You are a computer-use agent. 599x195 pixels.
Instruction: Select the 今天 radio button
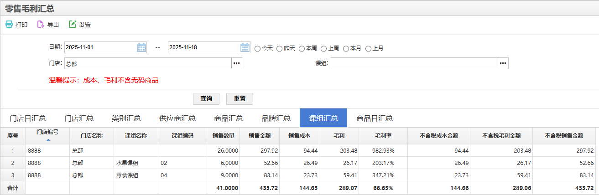258,48
